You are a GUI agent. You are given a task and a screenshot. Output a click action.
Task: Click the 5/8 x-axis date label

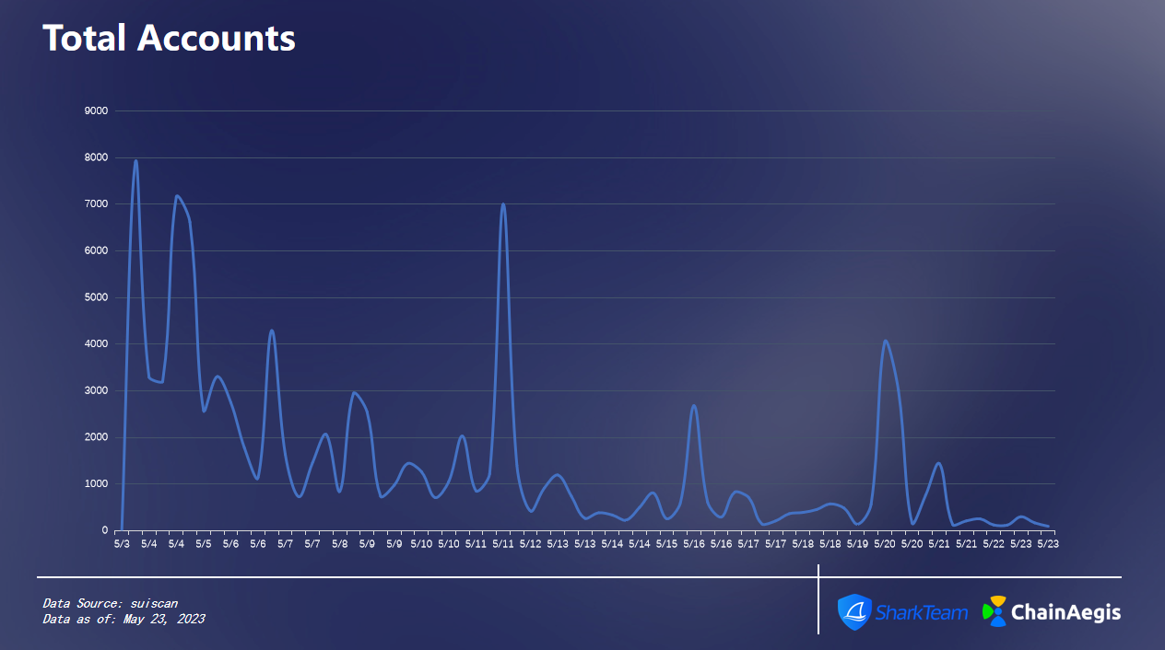click(340, 544)
